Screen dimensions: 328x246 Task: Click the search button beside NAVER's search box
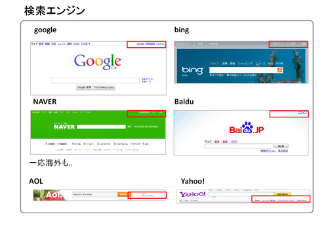click(129, 127)
